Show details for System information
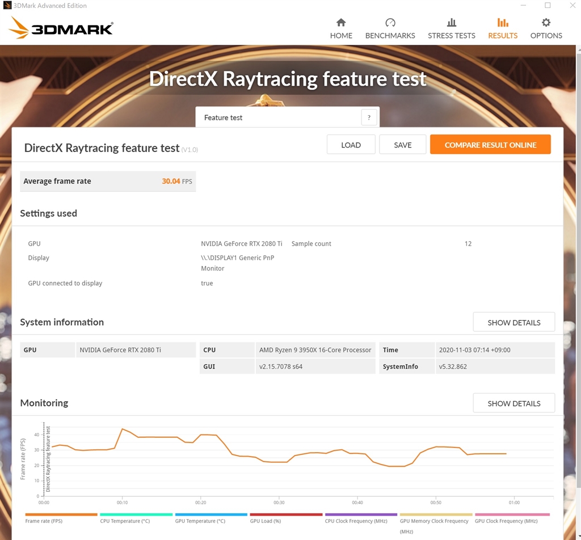Image resolution: width=581 pixels, height=540 pixels. (x=513, y=322)
